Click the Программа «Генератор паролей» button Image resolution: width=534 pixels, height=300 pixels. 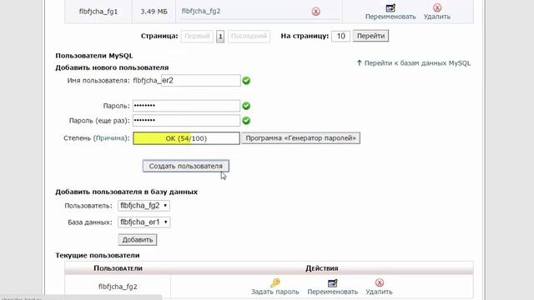pyautogui.click(x=300, y=138)
